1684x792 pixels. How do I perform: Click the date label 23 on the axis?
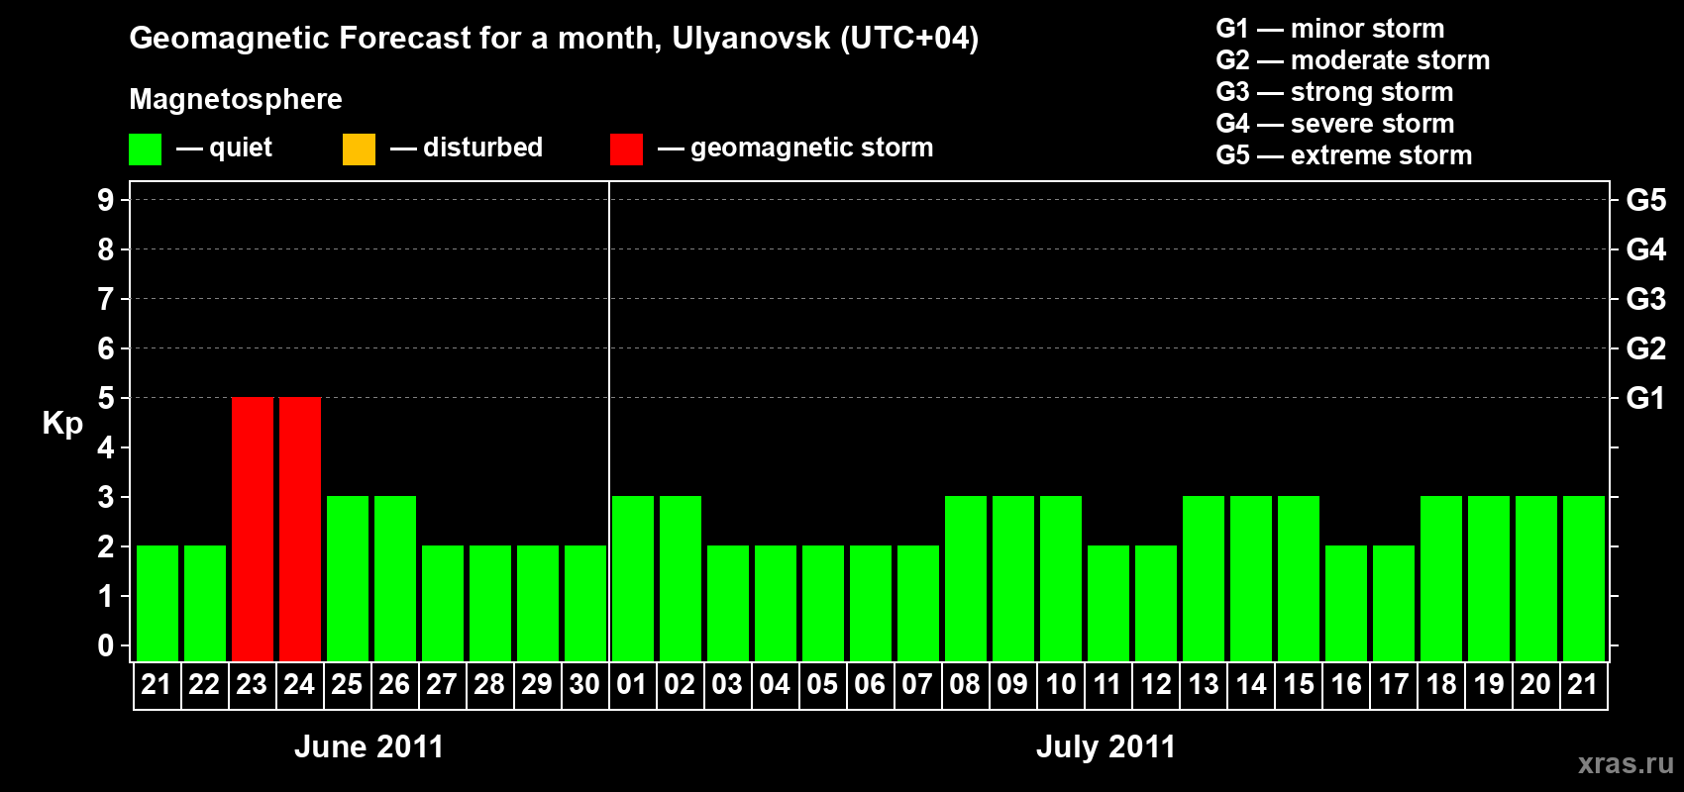252,684
